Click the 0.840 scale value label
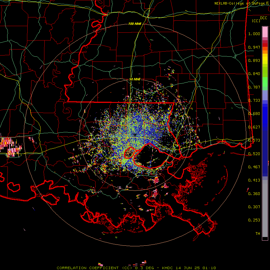 [x=254, y=74]
